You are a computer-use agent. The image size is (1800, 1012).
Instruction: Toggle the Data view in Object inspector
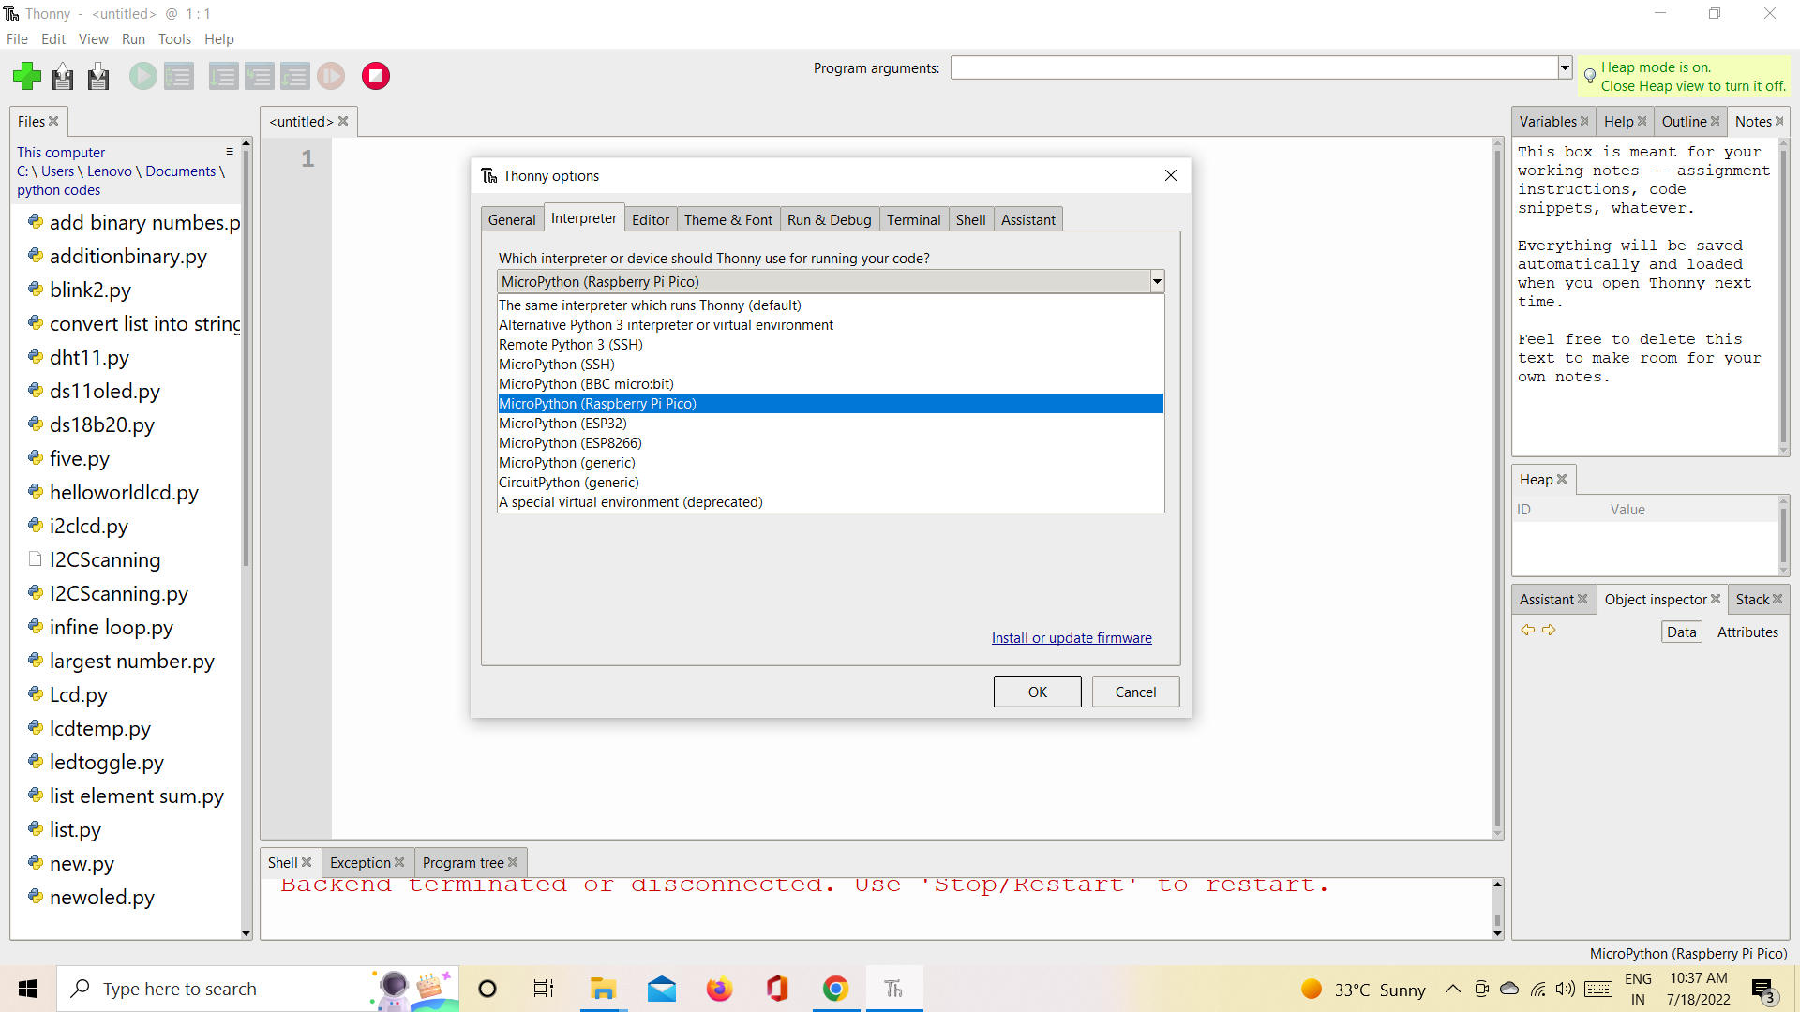coord(1681,632)
